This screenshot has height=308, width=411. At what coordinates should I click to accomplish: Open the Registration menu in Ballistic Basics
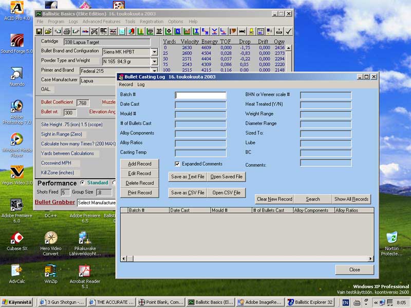point(152,22)
